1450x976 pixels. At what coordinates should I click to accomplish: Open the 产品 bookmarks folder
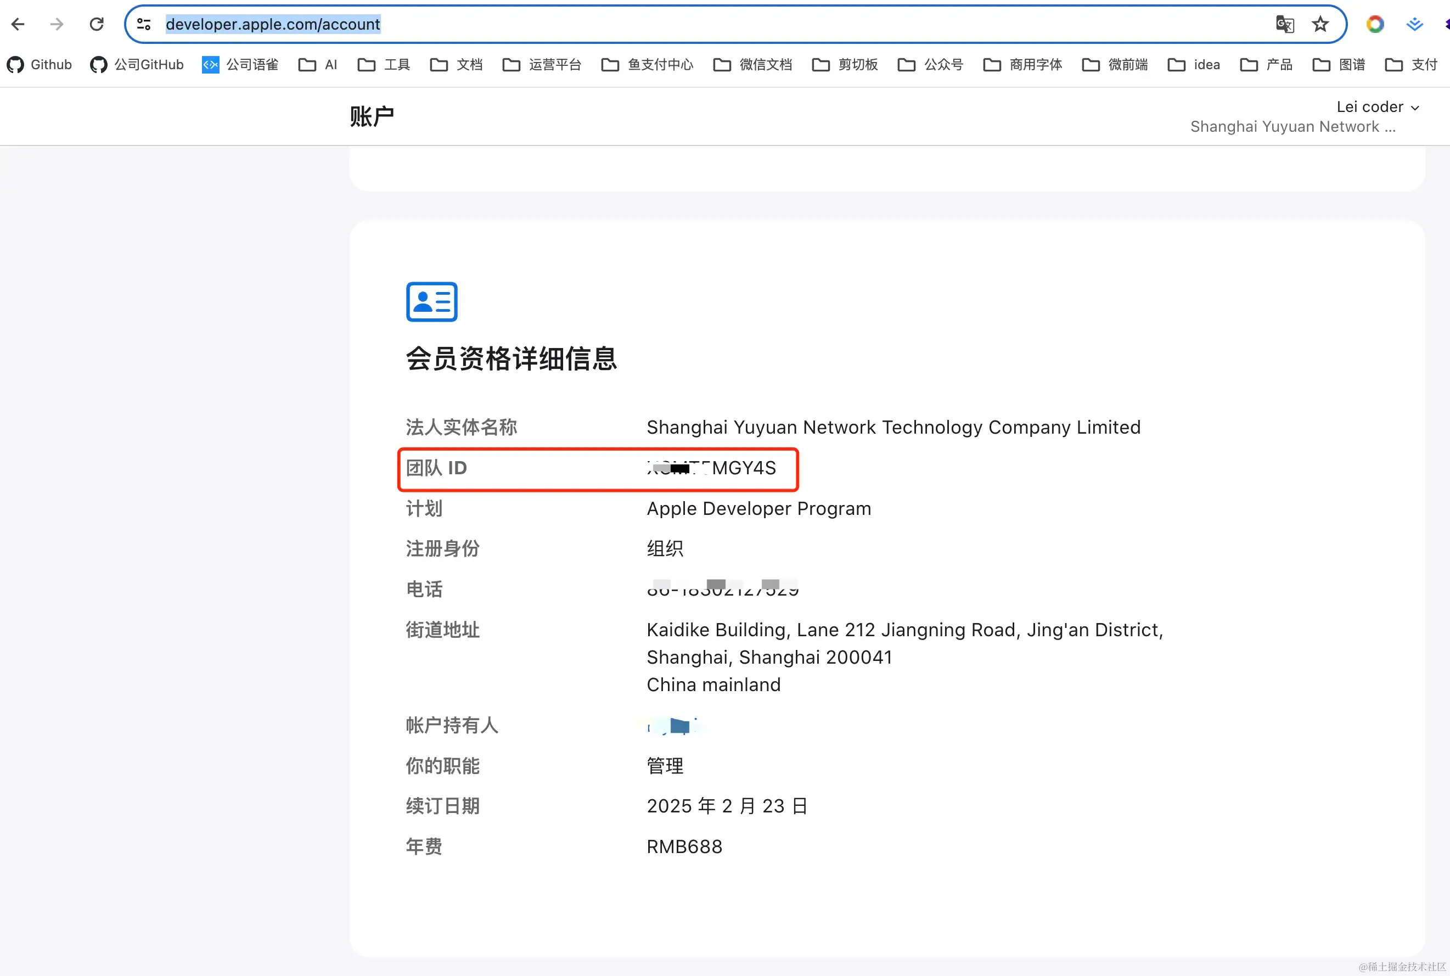point(1266,65)
